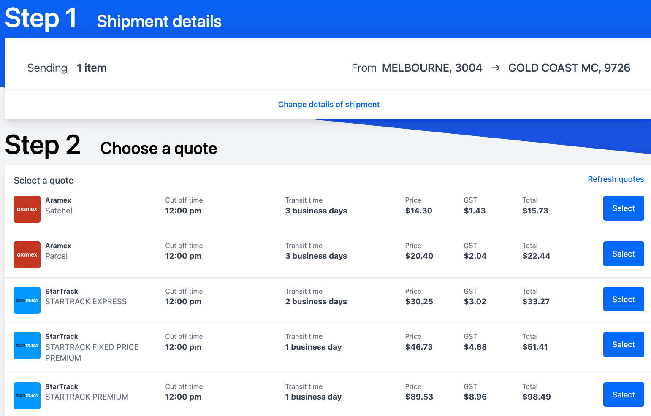Click the 'Select a quote' heading

[x=43, y=181]
